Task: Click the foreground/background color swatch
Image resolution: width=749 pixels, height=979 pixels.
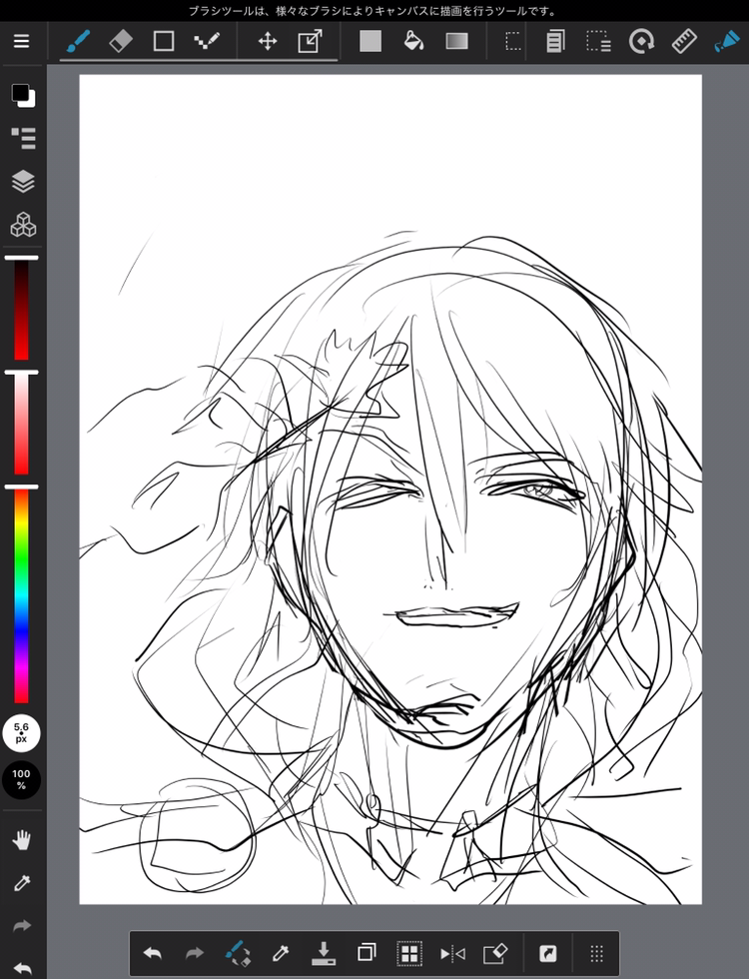Action: coord(23,96)
